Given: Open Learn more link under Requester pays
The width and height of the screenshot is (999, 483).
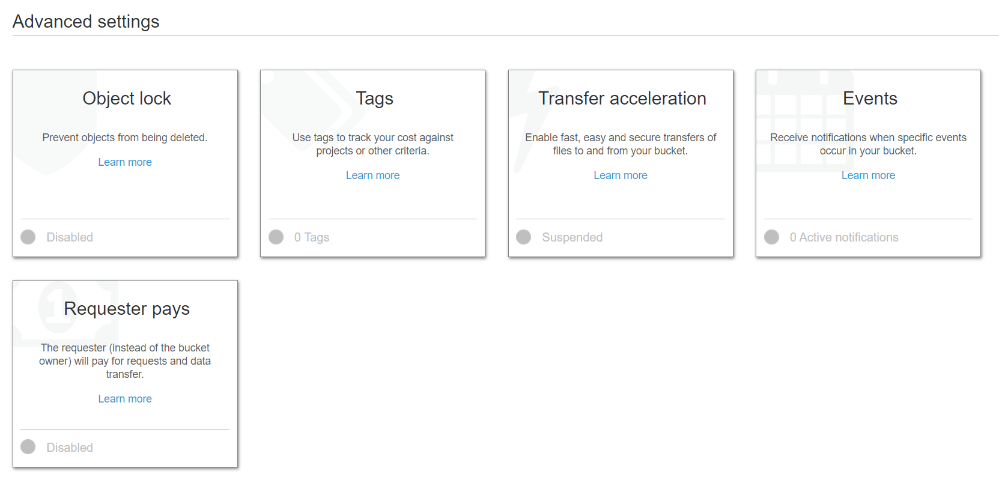Looking at the screenshot, I should 125,399.
